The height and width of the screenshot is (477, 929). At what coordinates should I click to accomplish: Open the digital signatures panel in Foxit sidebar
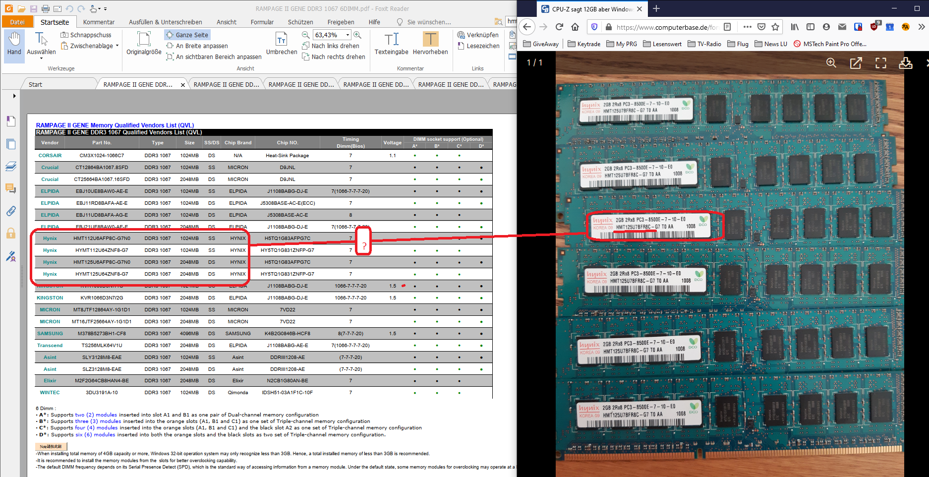coord(11,256)
